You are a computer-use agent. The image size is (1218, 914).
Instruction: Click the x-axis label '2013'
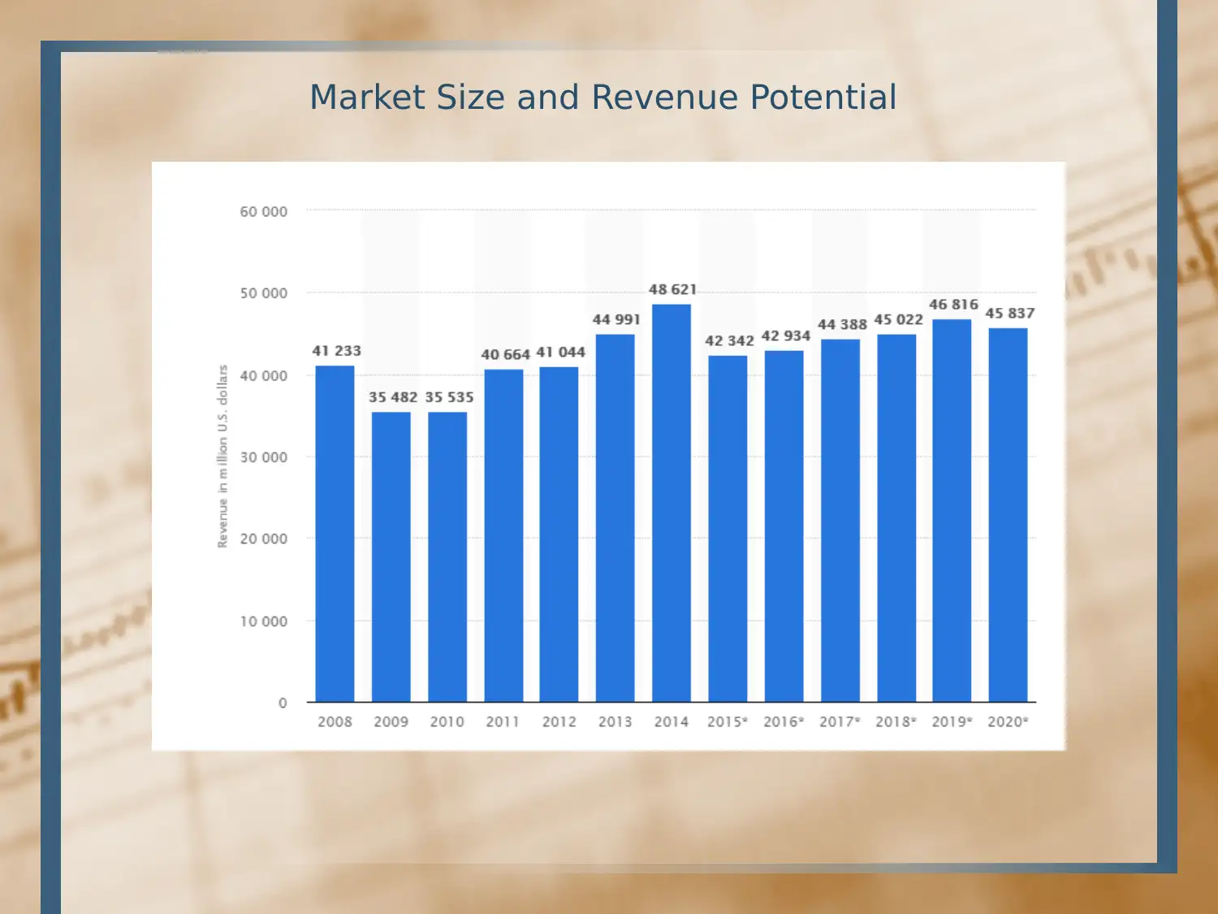[615, 721]
